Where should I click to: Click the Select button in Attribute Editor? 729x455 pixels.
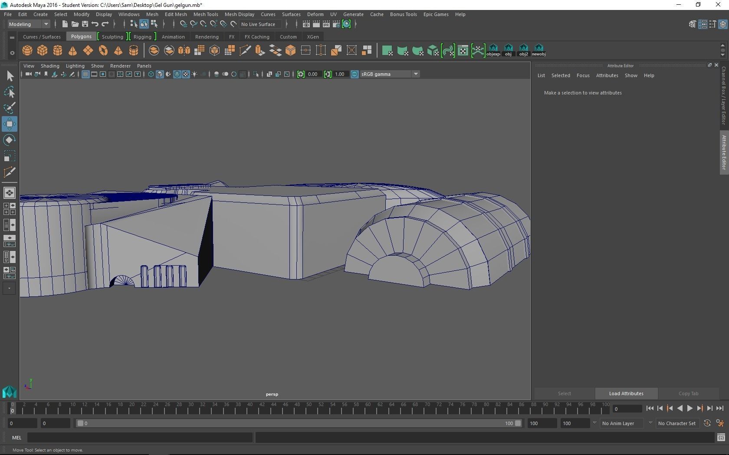[564, 393]
